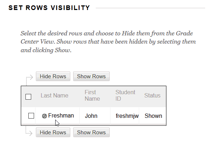Click the top Show Rows button
Image resolution: width=208 pixels, height=150 pixels.
click(91, 76)
